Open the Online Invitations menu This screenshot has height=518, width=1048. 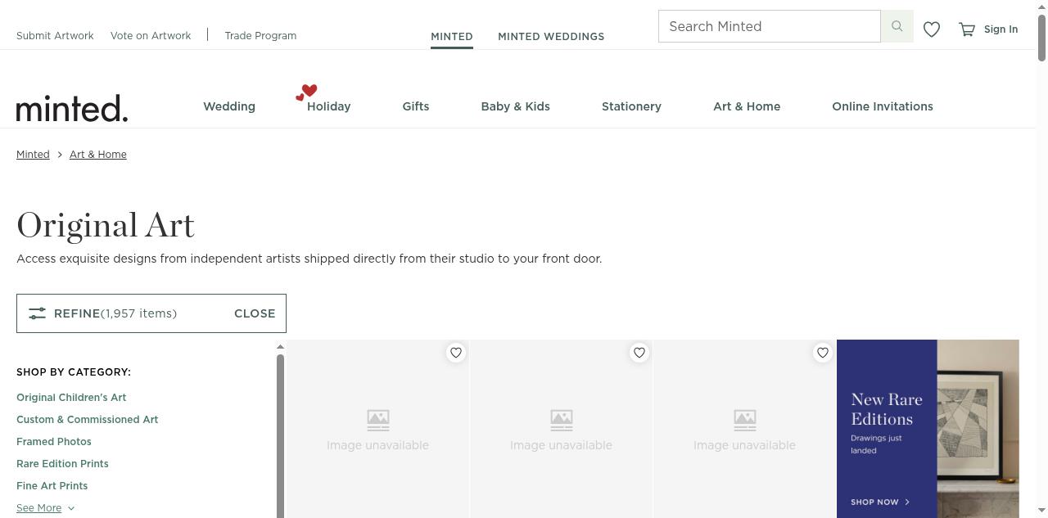coord(883,106)
